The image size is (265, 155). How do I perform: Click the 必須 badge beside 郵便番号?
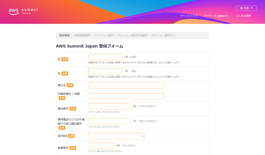tap(73, 148)
